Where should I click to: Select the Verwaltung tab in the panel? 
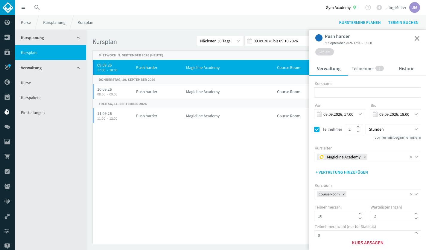(329, 69)
